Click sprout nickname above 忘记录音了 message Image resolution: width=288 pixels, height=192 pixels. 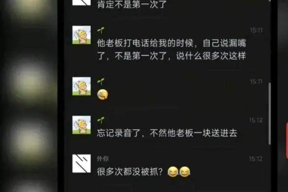click(x=101, y=120)
